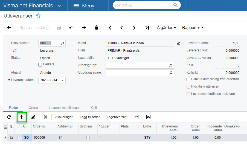Screen dimensions: 247x148
Task: Toggle Gratisartikel checkbox on row 000006
Action: point(88,138)
